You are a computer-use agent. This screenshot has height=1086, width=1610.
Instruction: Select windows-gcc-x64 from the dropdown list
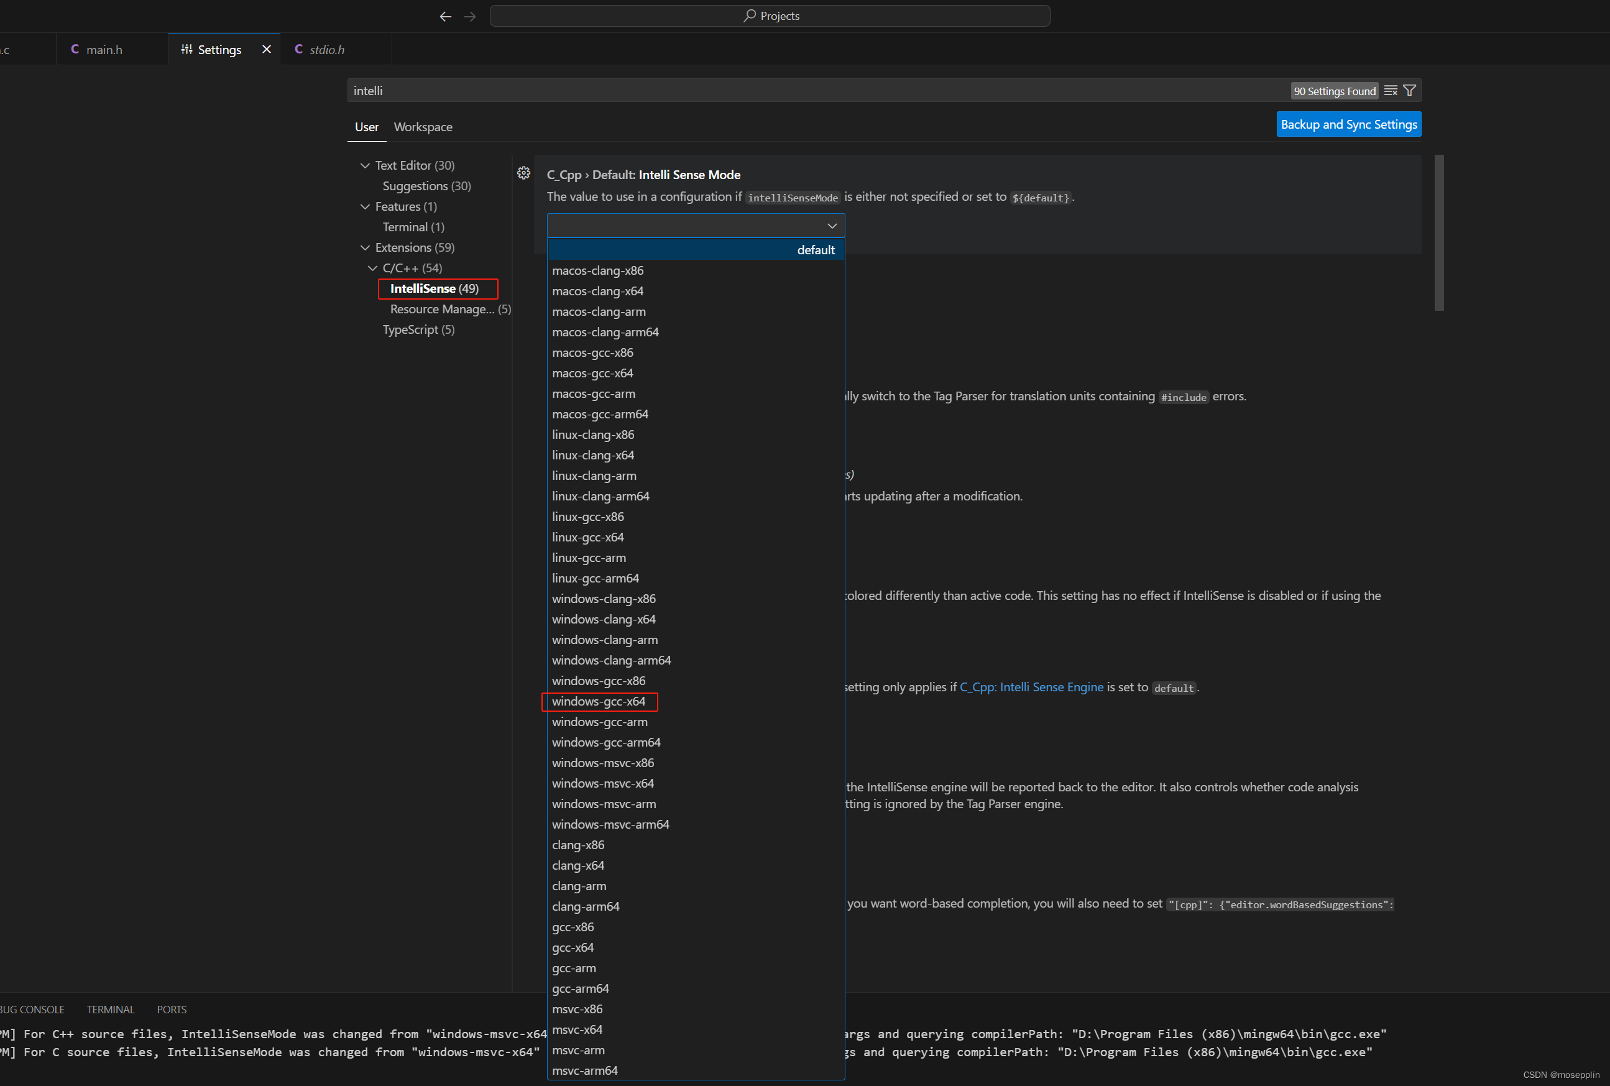598,701
